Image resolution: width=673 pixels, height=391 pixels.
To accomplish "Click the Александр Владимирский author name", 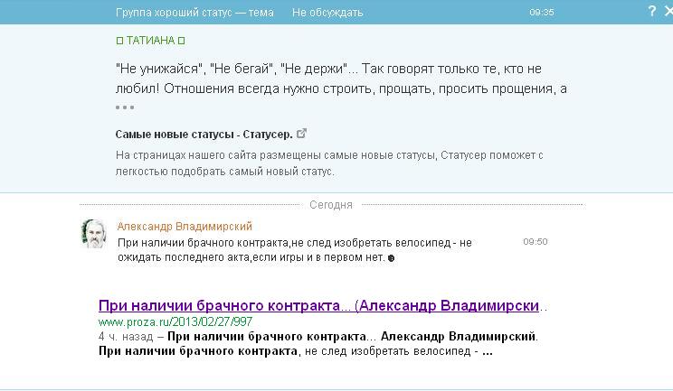I will click(x=185, y=226).
